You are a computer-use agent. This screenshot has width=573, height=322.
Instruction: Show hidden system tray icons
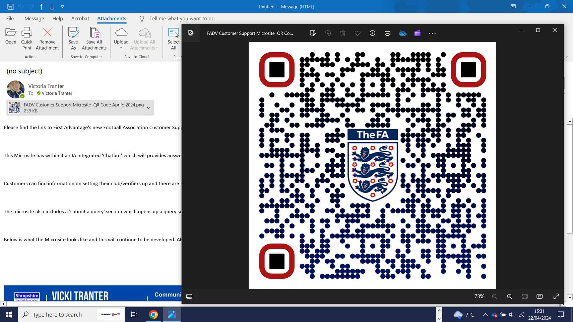point(485,315)
